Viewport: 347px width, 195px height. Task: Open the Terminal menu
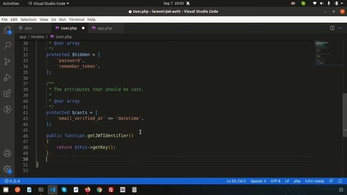point(76,19)
